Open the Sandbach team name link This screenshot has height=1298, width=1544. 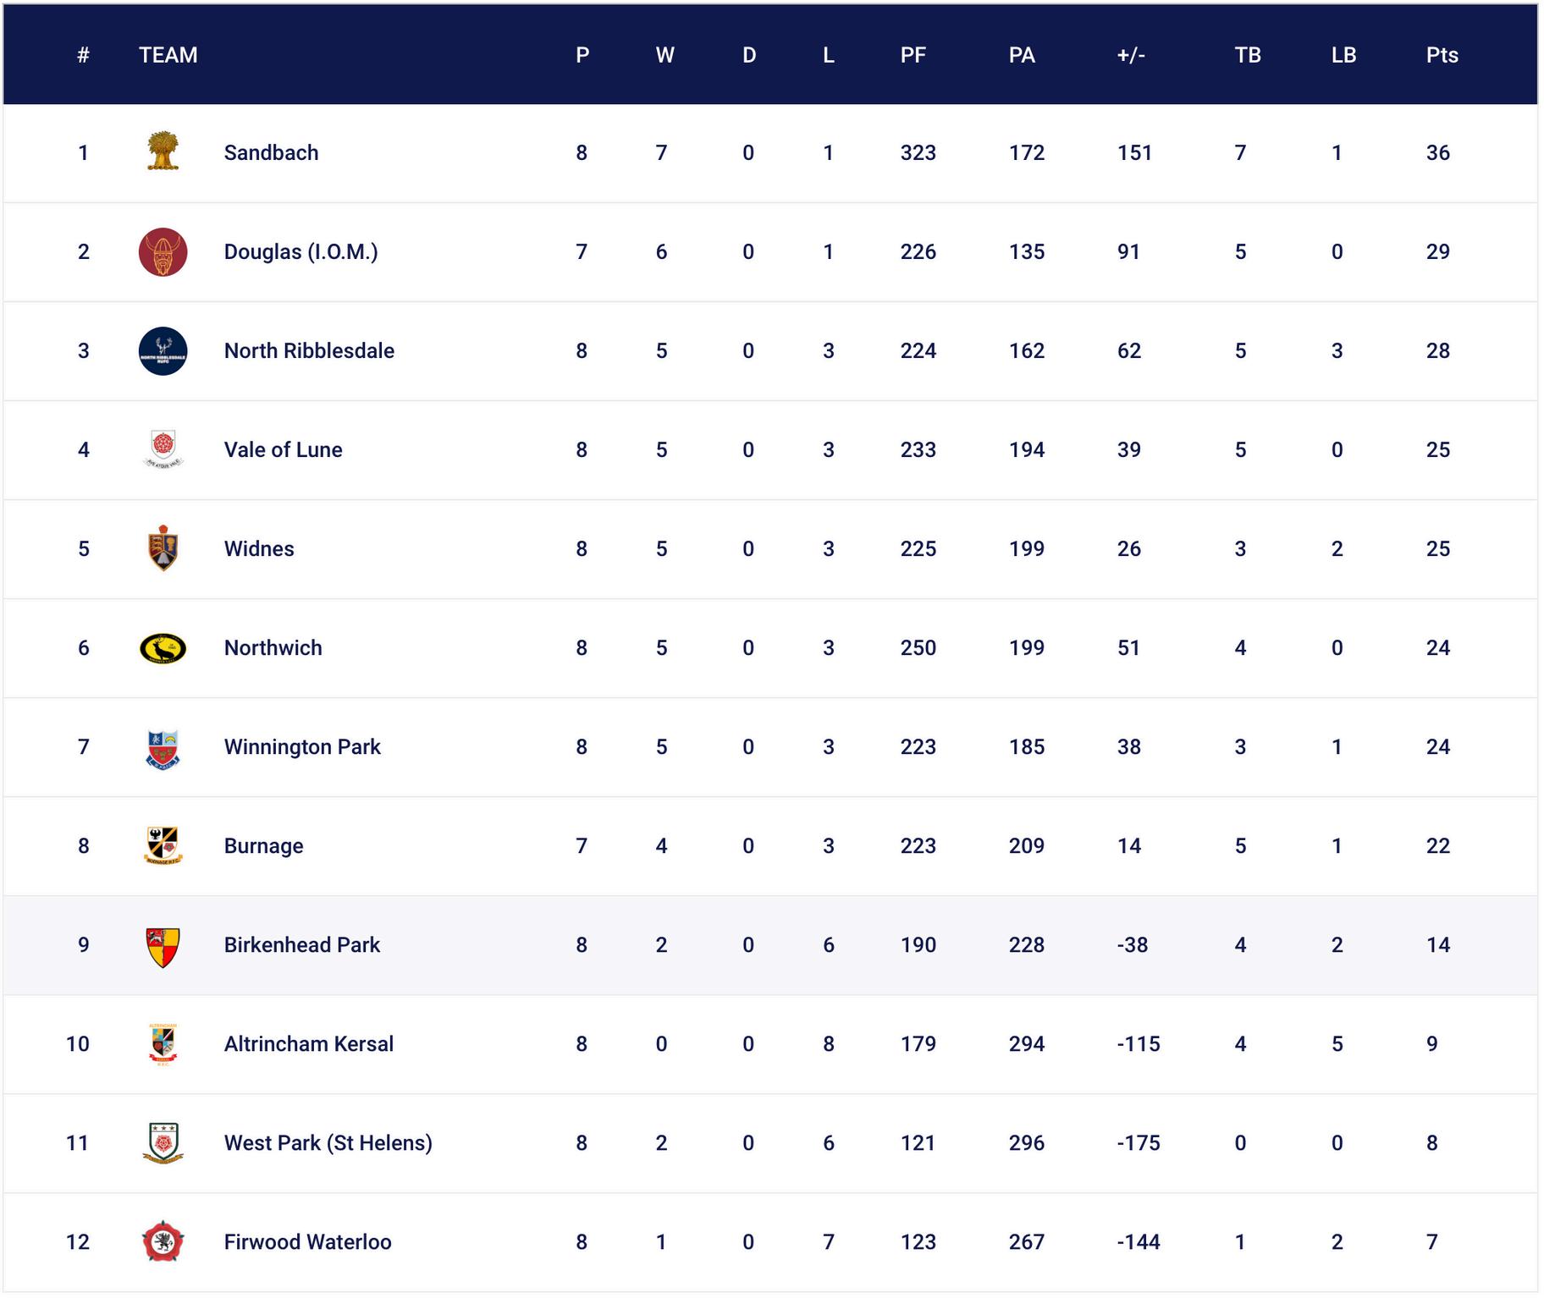[x=271, y=152]
